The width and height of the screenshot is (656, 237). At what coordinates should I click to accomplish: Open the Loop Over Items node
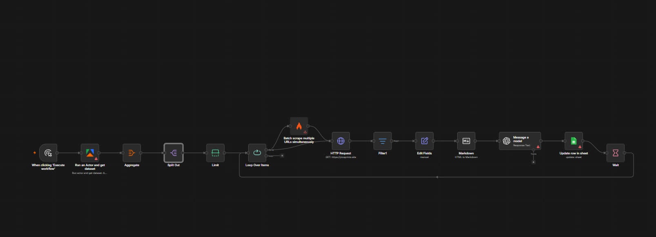tap(257, 153)
